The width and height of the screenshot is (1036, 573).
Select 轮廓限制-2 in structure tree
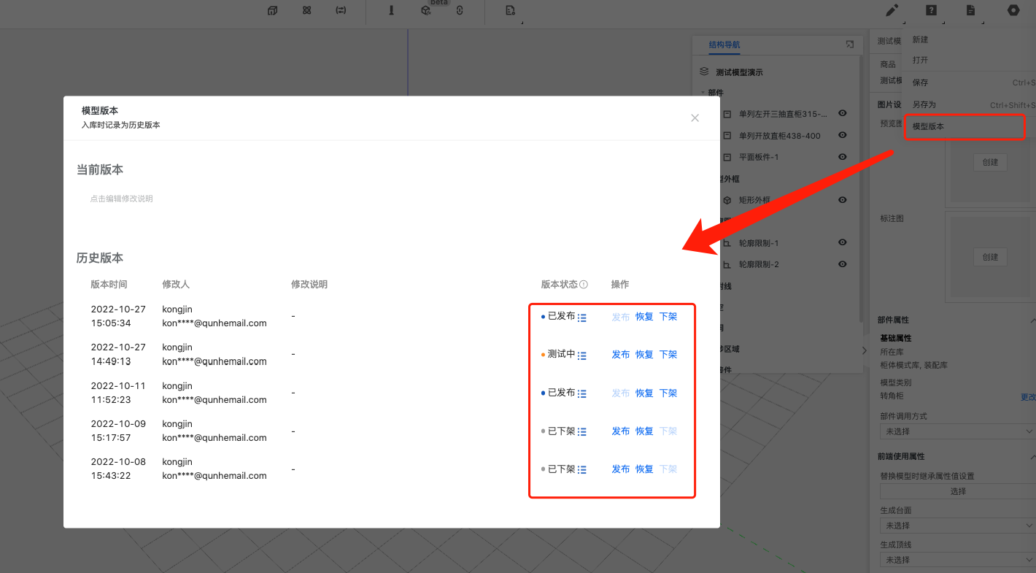(759, 264)
